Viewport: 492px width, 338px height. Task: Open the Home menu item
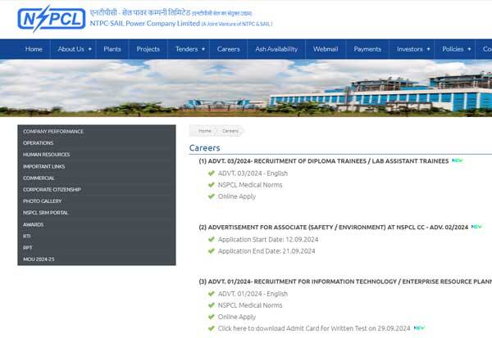[x=34, y=49]
